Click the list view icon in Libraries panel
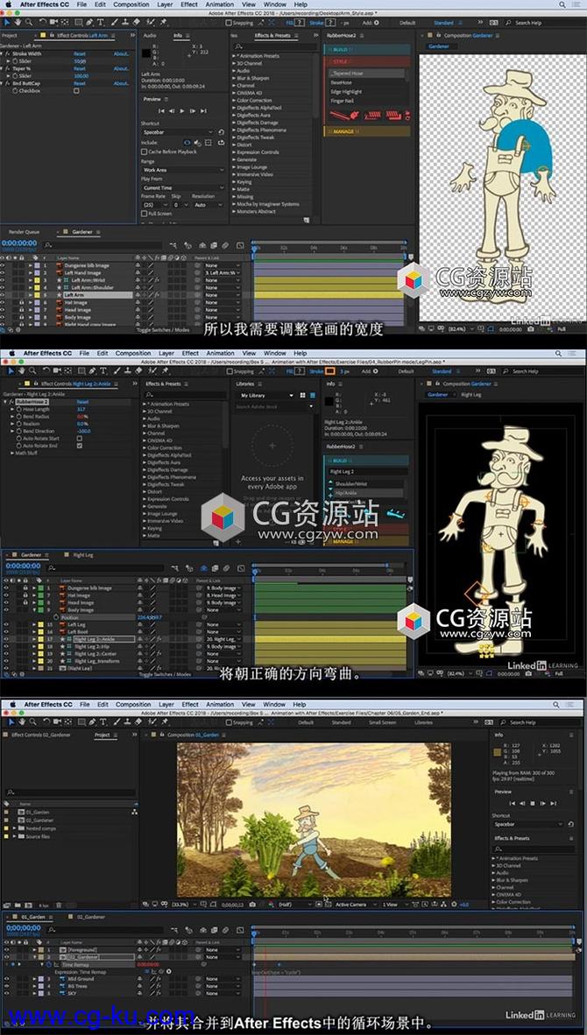This screenshot has width=587, height=1035. click(312, 396)
